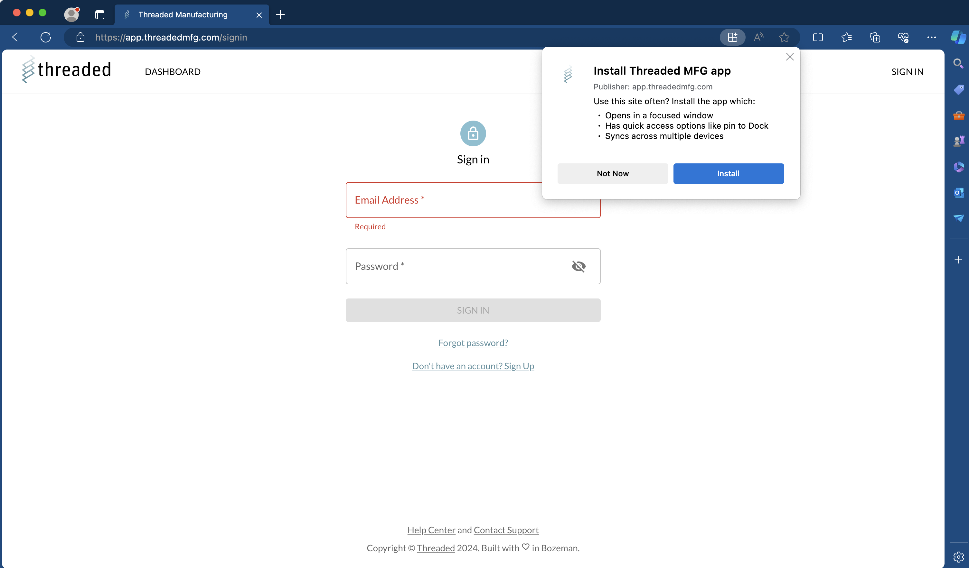Click the Install button in popup
The width and height of the screenshot is (969, 568).
pos(728,173)
